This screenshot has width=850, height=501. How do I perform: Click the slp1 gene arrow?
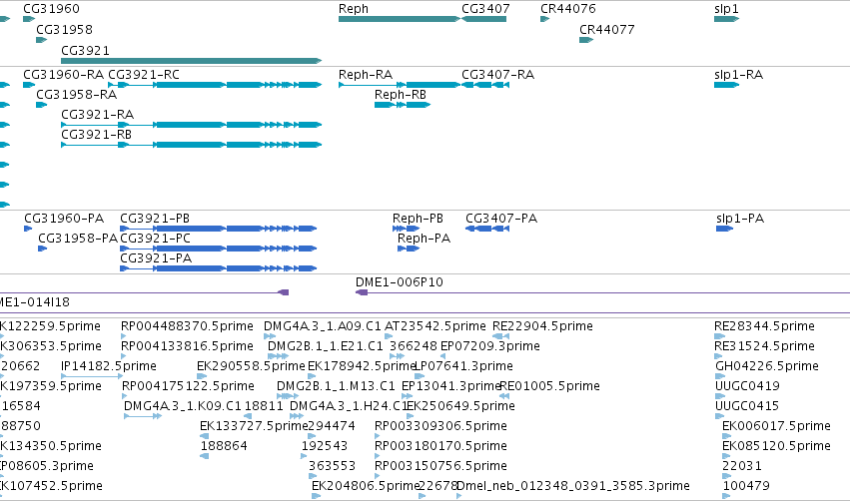click(x=727, y=19)
